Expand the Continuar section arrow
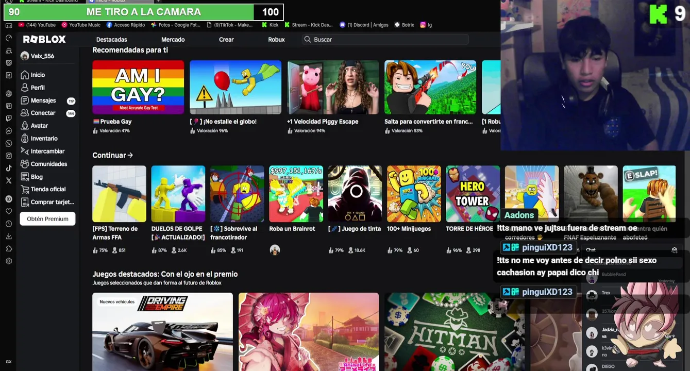 click(x=130, y=155)
